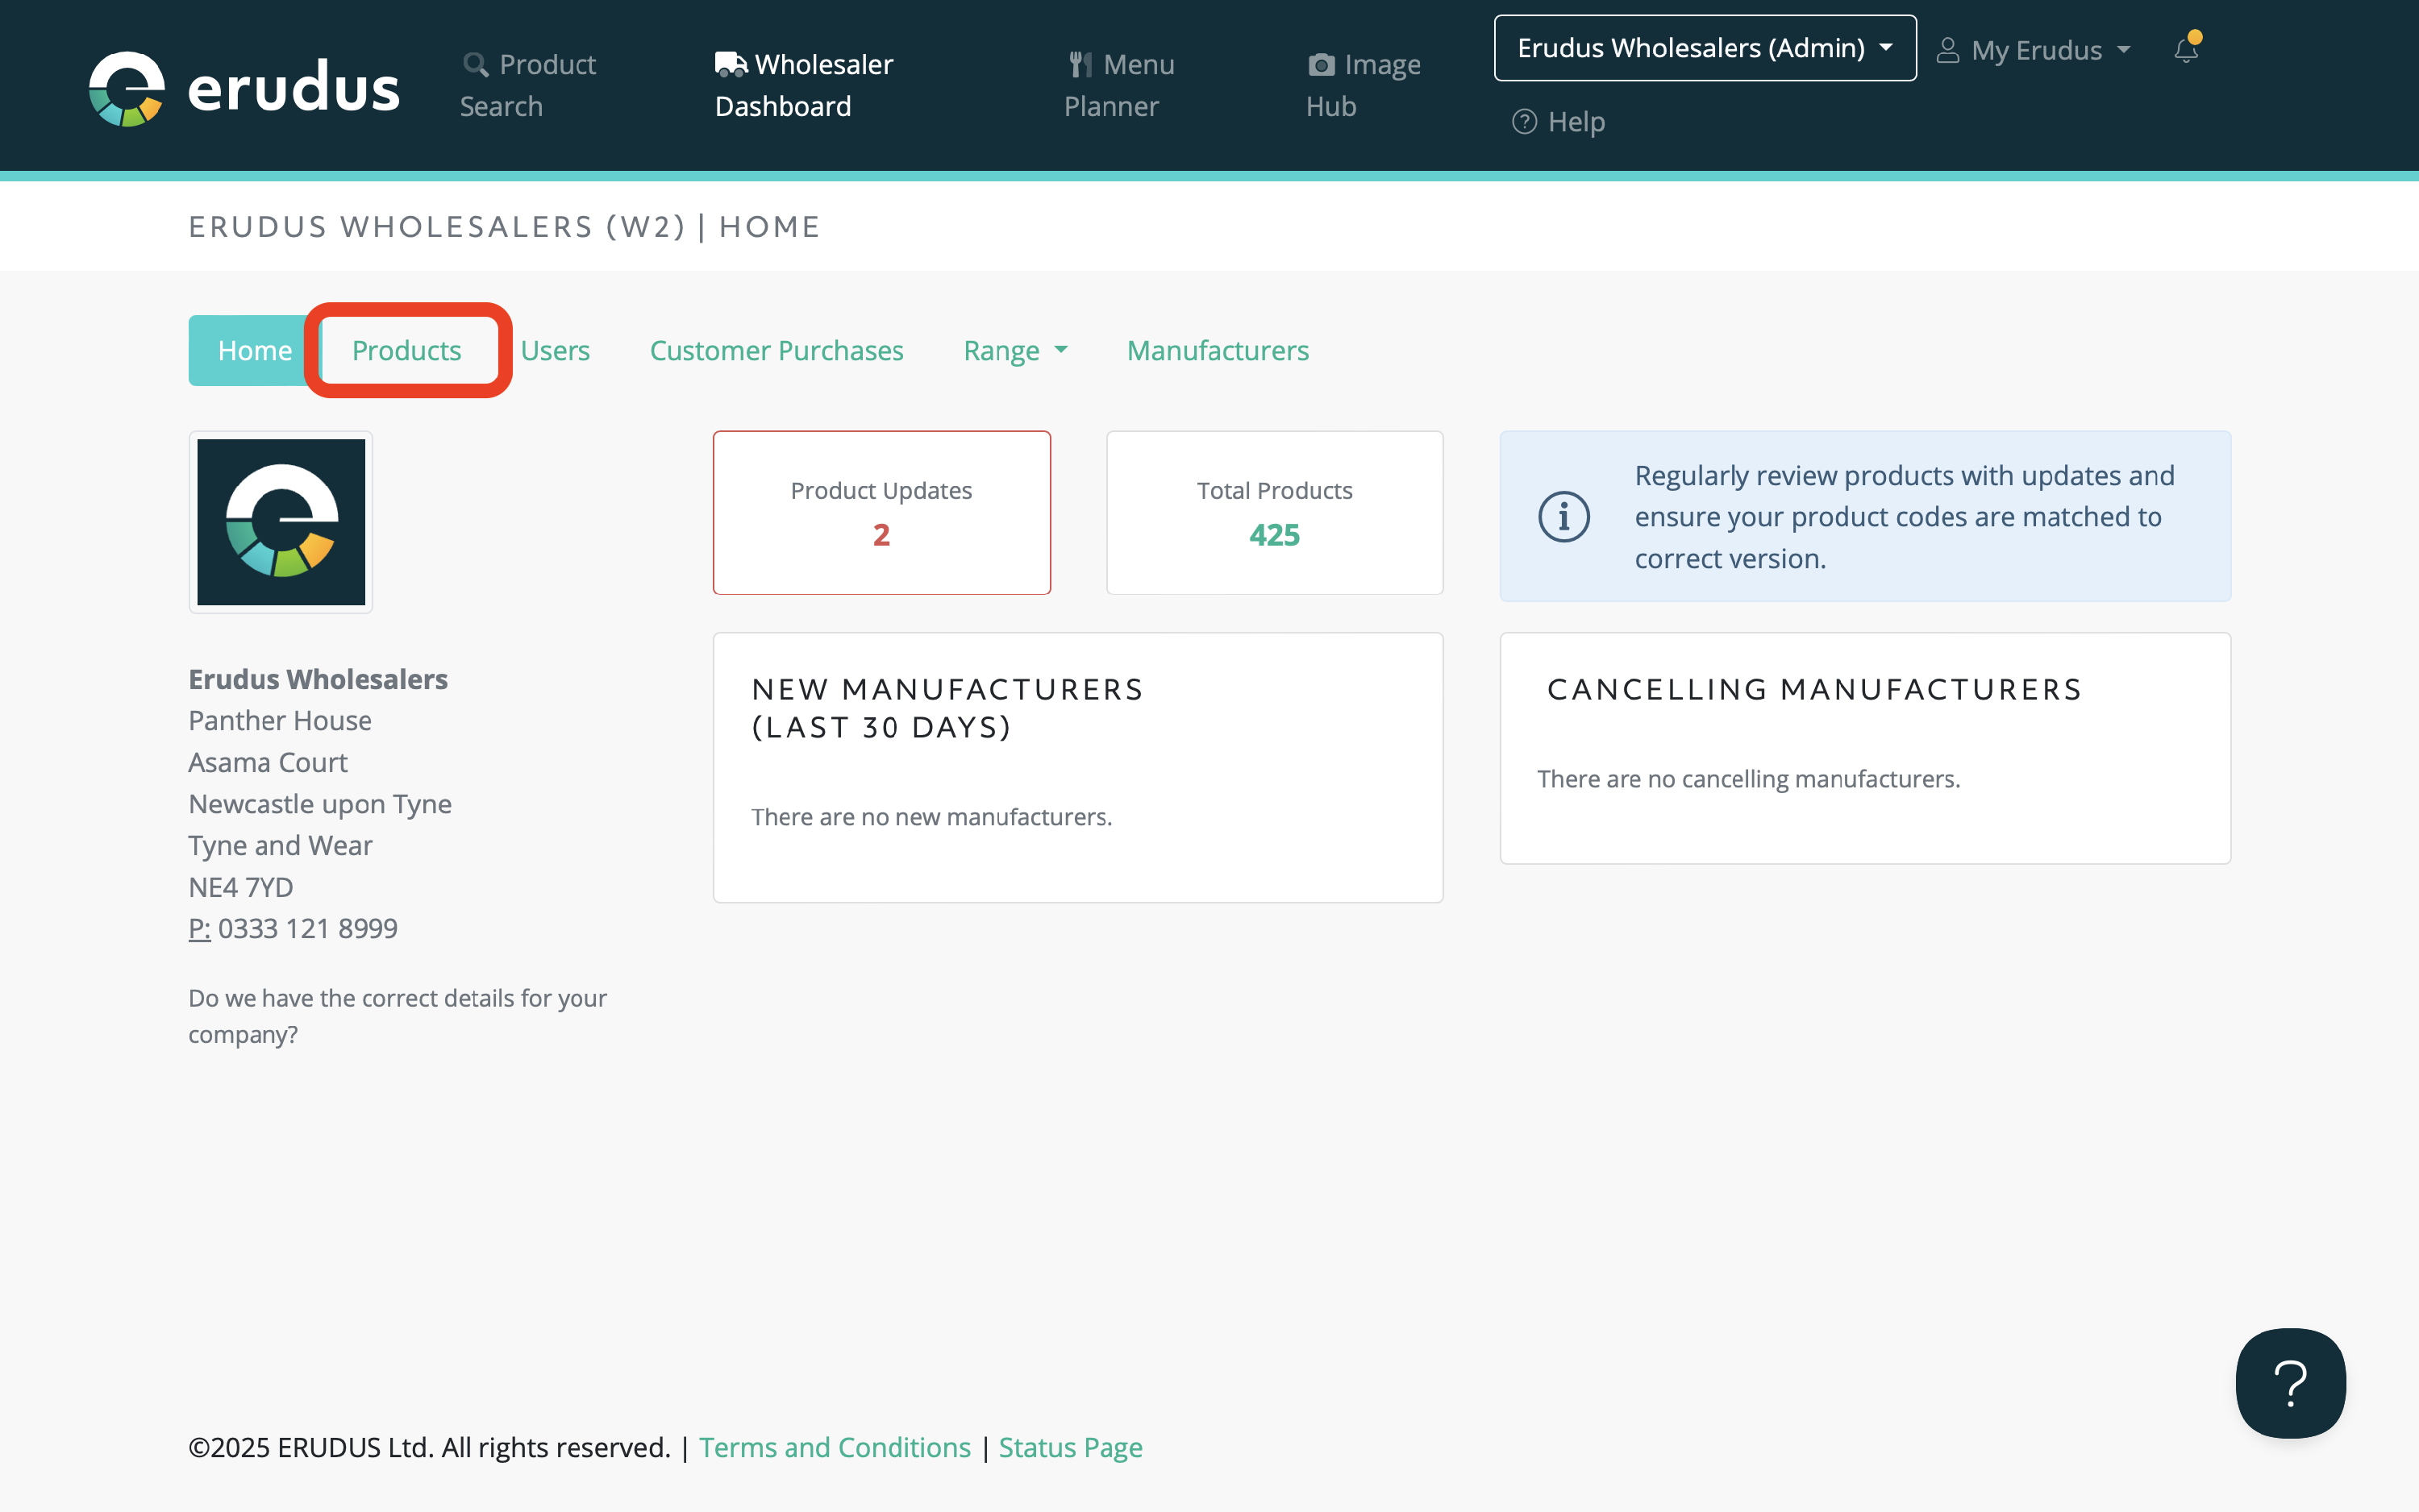This screenshot has height=1512, width=2419.
Task: Expand Erudus Wholesalers (Admin) account dropdown
Action: [1705, 48]
